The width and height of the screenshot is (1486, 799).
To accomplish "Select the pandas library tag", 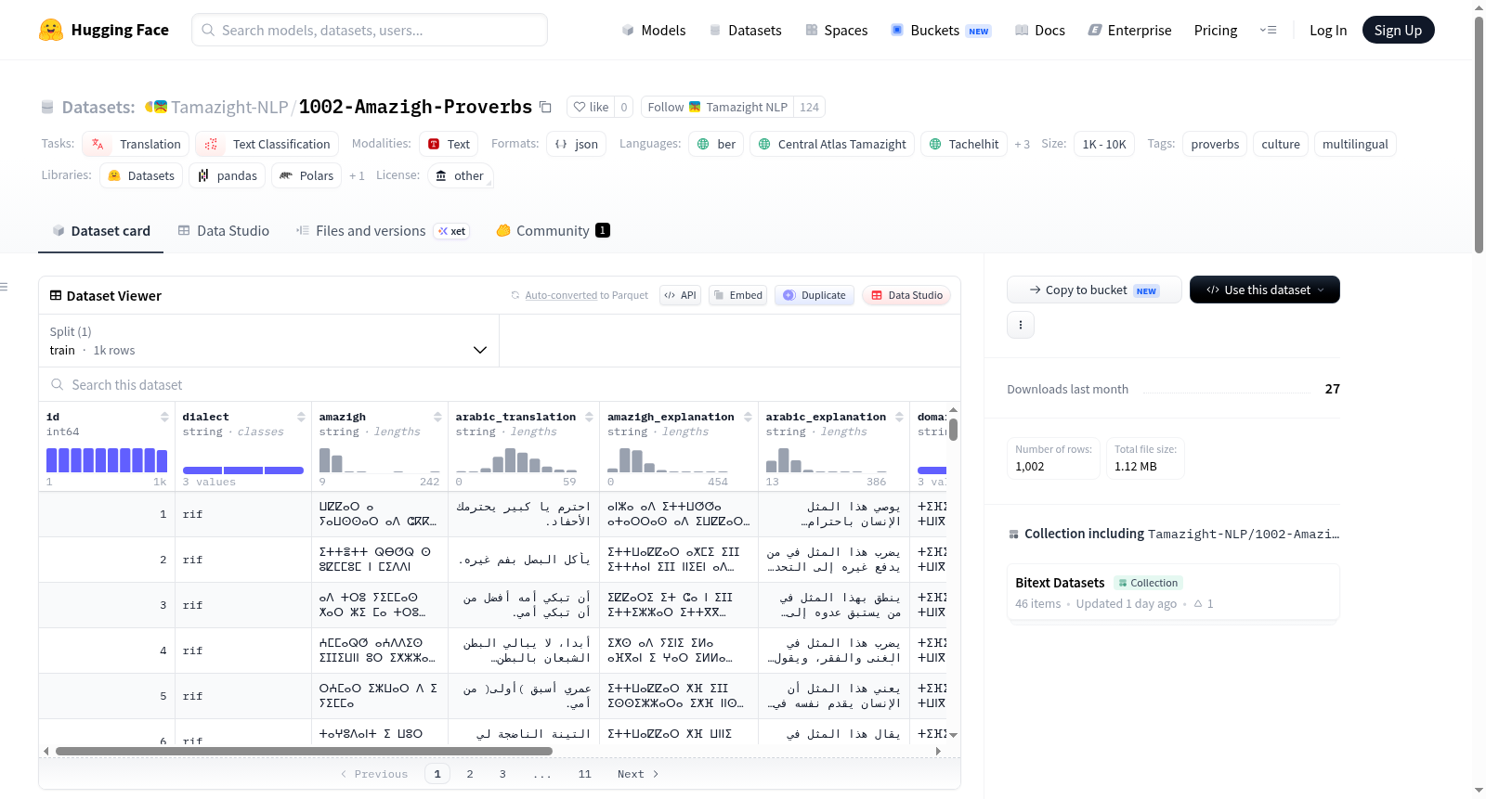I will tap(228, 175).
